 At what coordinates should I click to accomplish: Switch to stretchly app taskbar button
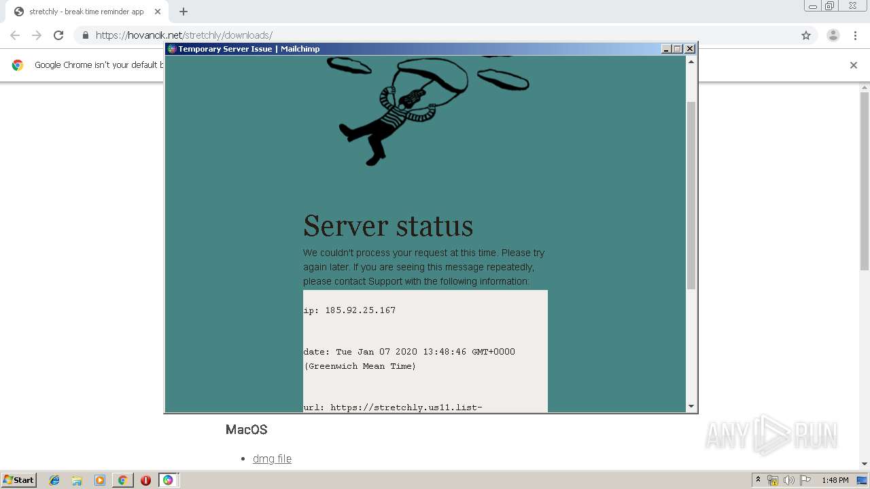[168, 480]
